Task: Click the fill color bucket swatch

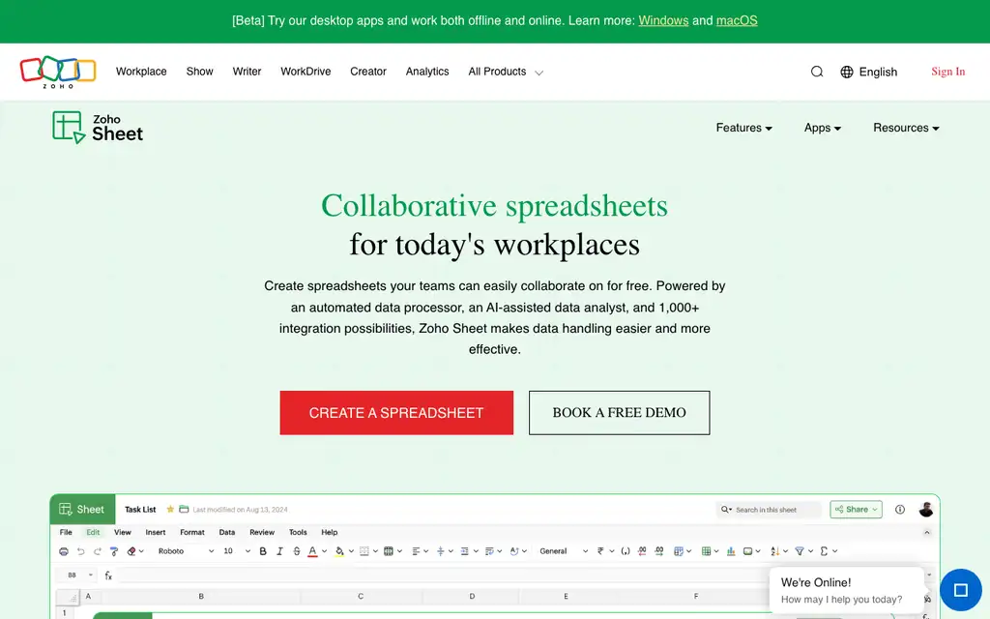Action: pyautogui.click(x=339, y=550)
